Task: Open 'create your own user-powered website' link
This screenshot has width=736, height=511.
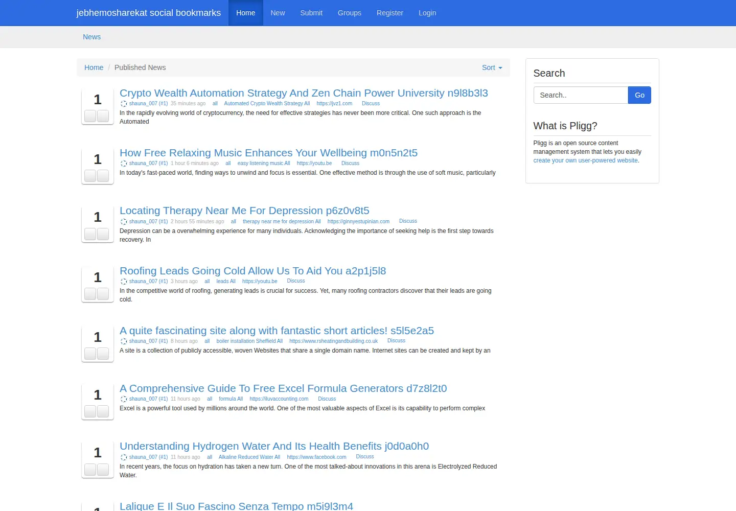Action: (x=585, y=160)
